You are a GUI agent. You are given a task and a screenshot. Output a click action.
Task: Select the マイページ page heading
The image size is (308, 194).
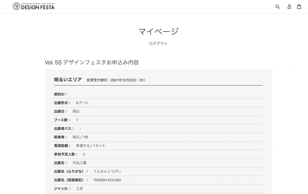click(x=158, y=31)
